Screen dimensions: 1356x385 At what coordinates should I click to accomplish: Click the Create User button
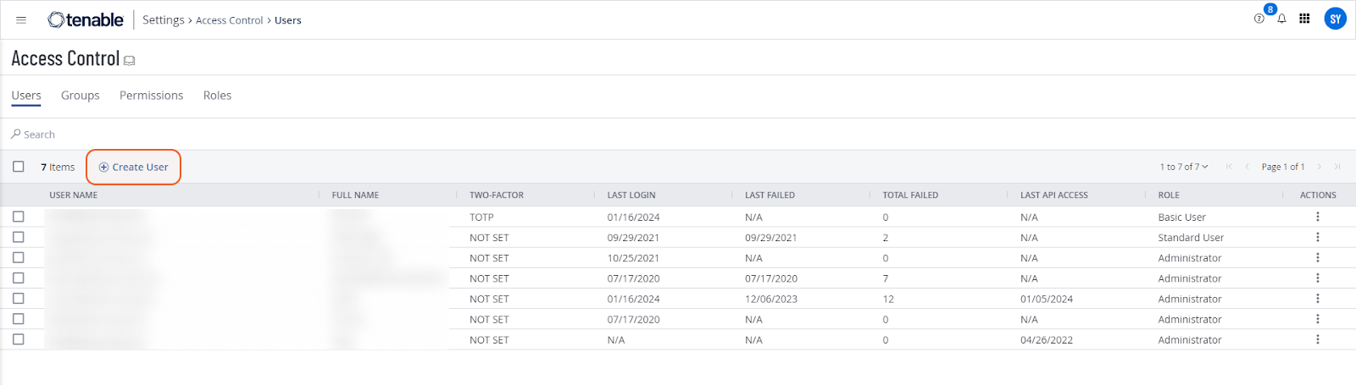[134, 167]
